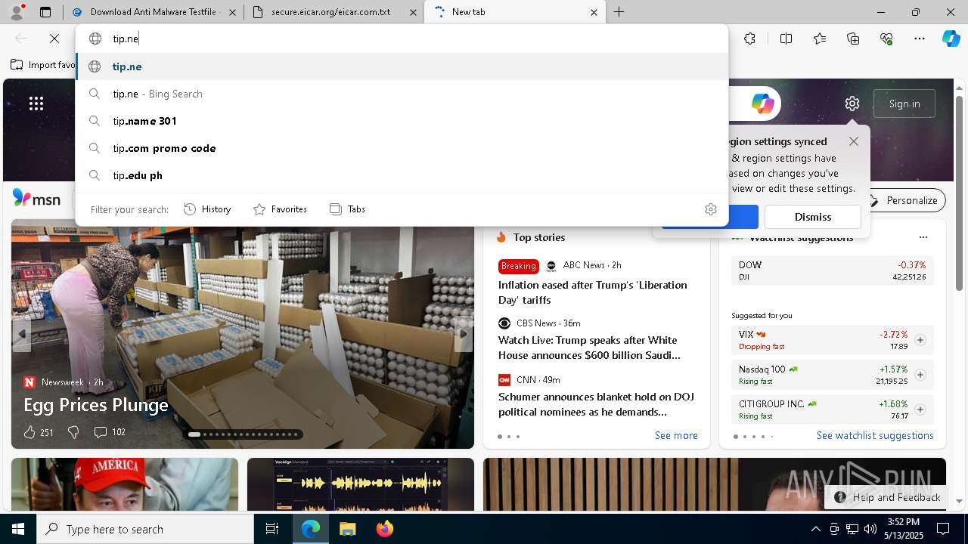This screenshot has width=968, height=544.
Task: Open Extensions puzzle icon
Action: [749, 39]
